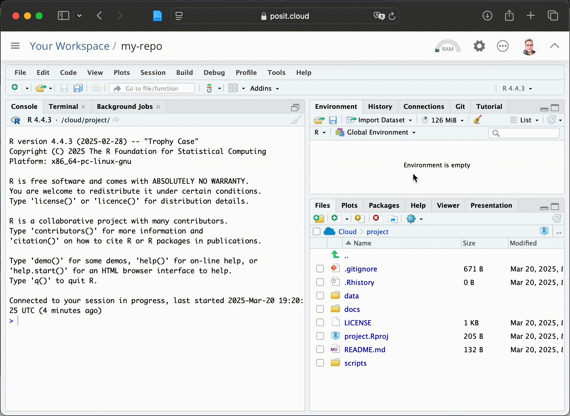Open the project settings gear icon
Viewport: 570px width, 416px height.
(x=479, y=46)
